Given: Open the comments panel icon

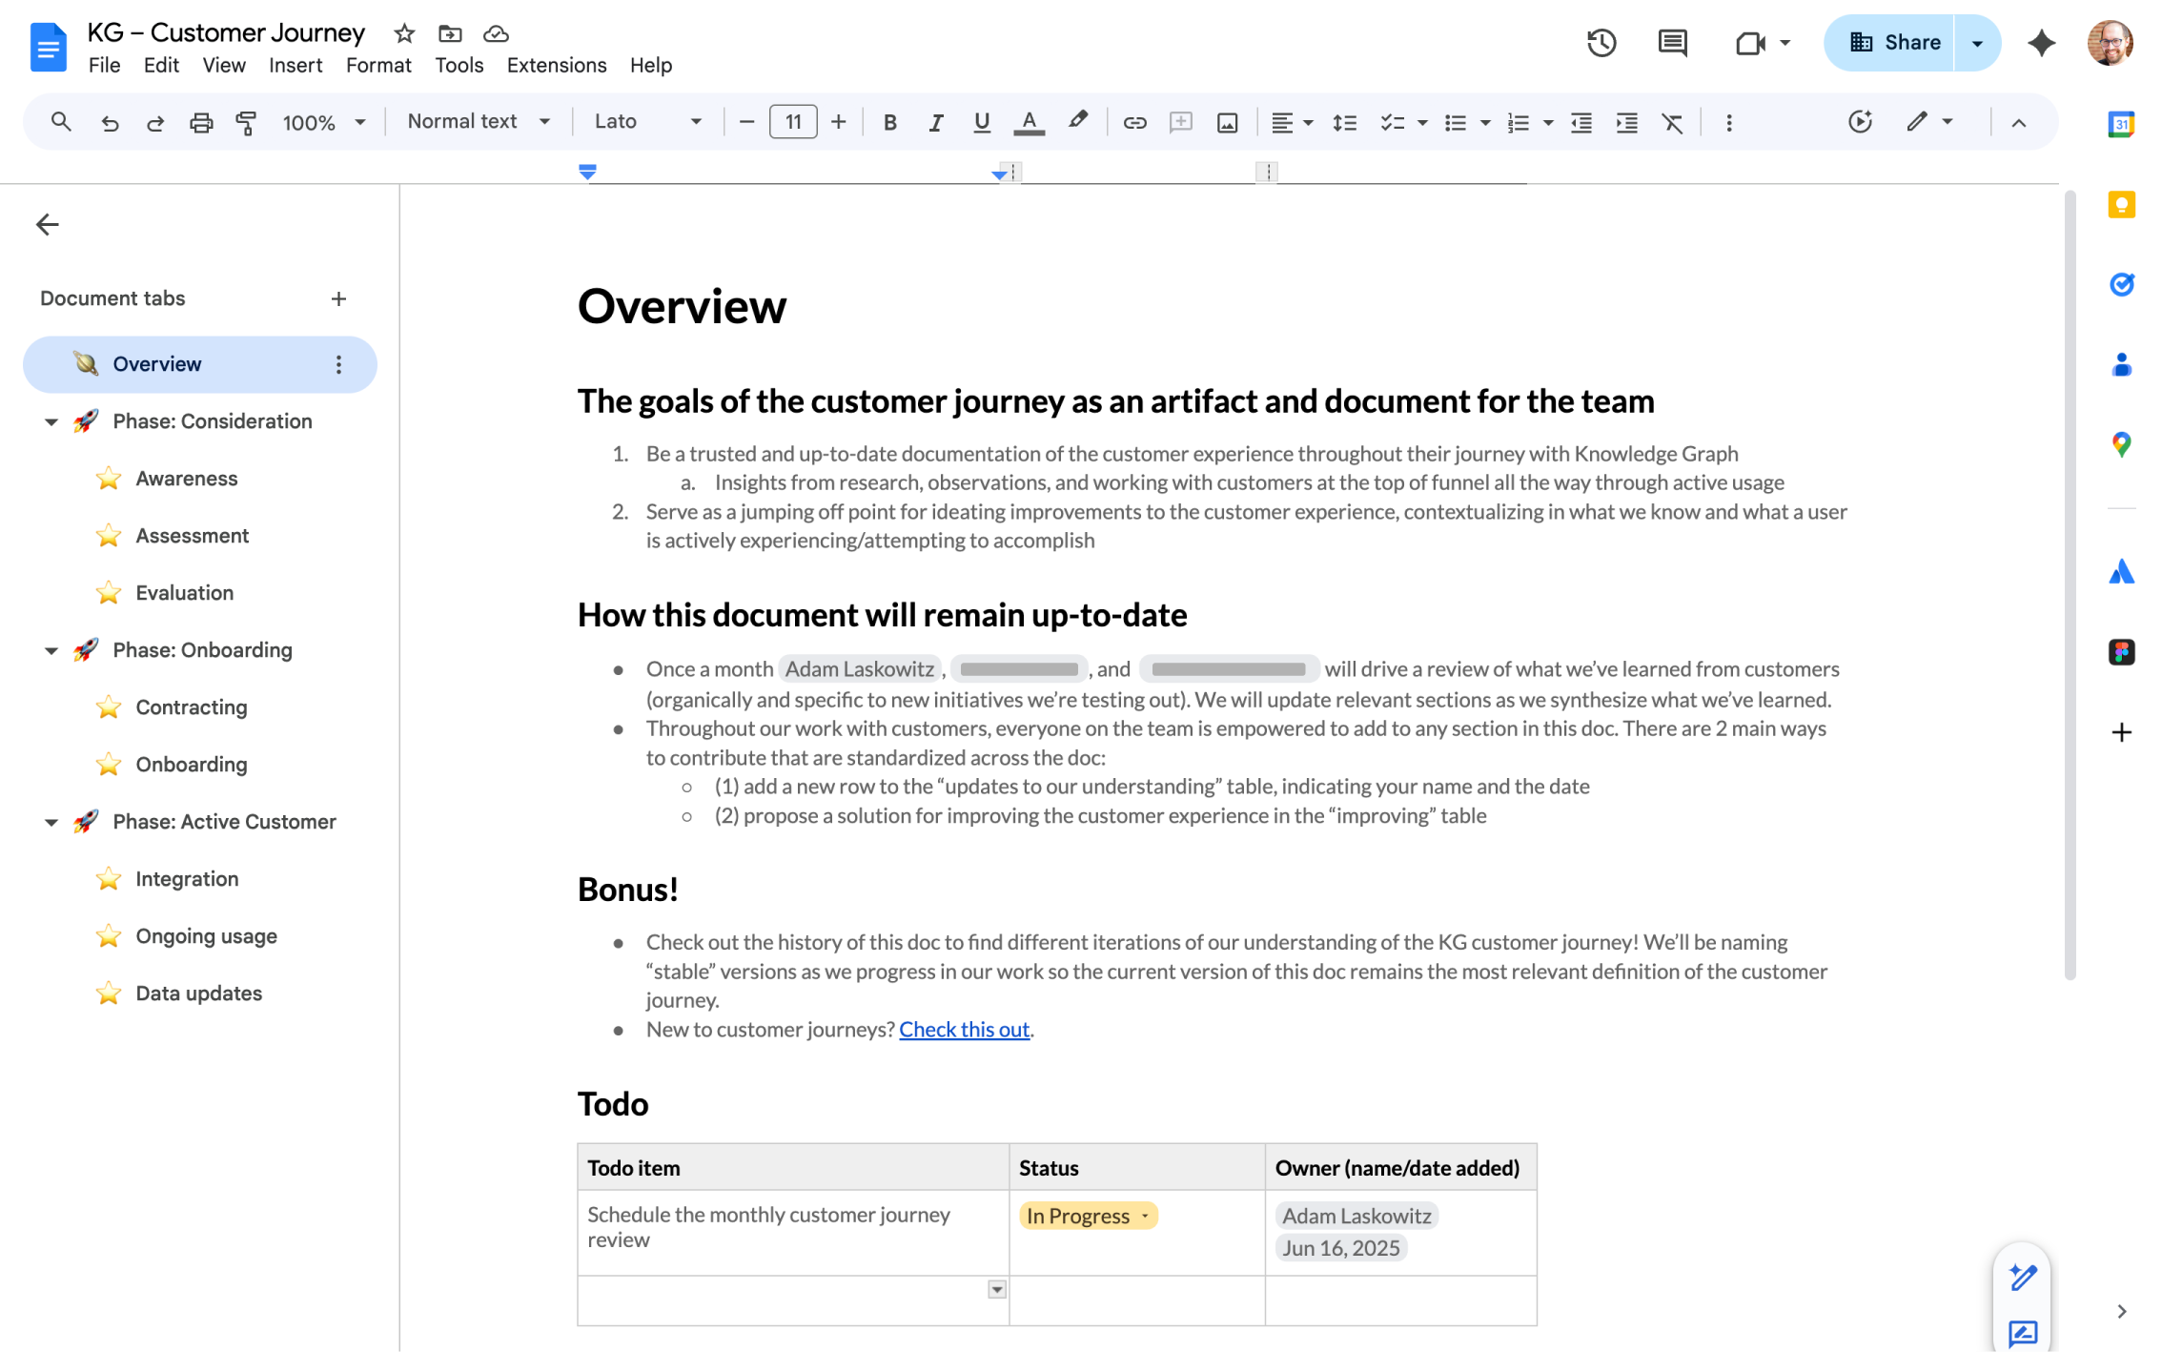Looking at the screenshot, I should 1672,43.
